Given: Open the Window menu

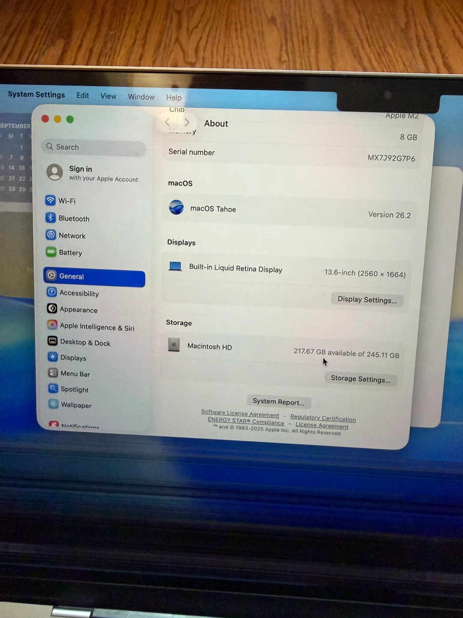Looking at the screenshot, I should point(141,97).
